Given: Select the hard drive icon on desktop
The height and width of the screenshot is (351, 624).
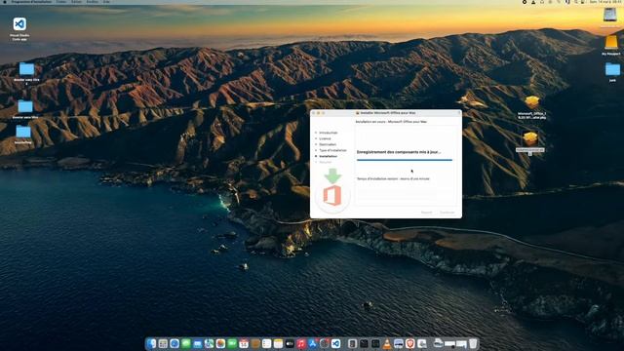Looking at the screenshot, I should click(610, 16).
